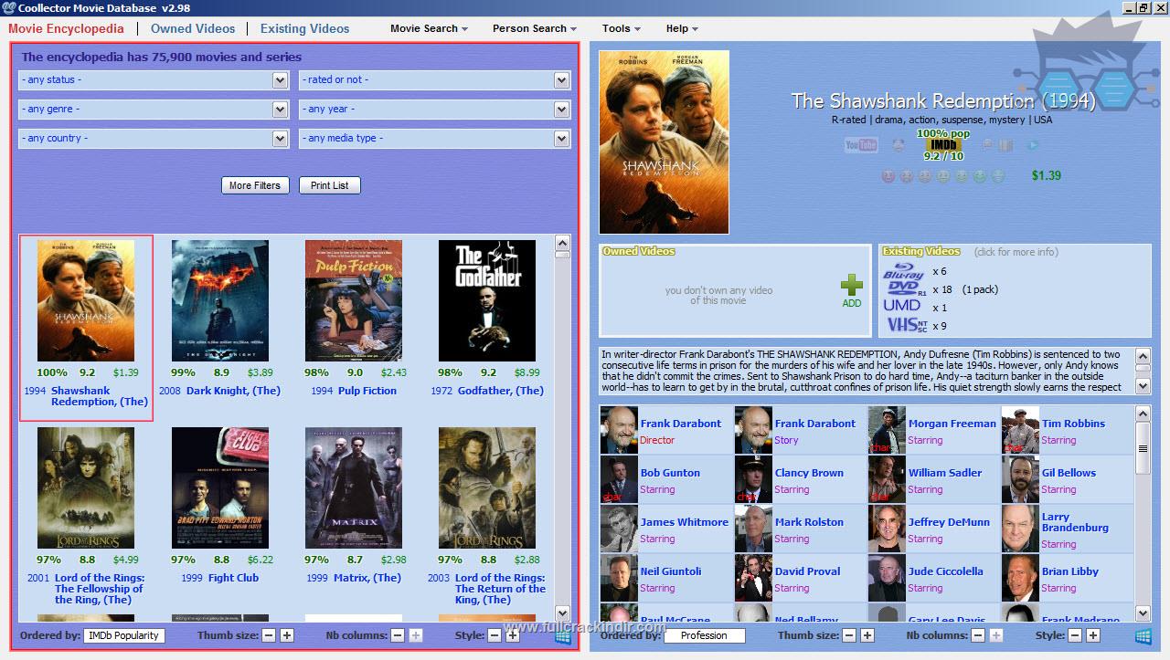The width and height of the screenshot is (1170, 660).
Task: Open Frank Darabont Director entry
Action: (665, 431)
